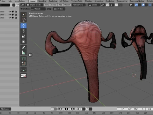
Task: Play the animation in reverse
Action: 65,109
